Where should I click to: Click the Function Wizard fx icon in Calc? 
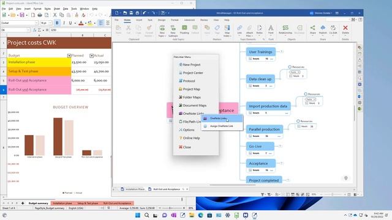coord(35,30)
